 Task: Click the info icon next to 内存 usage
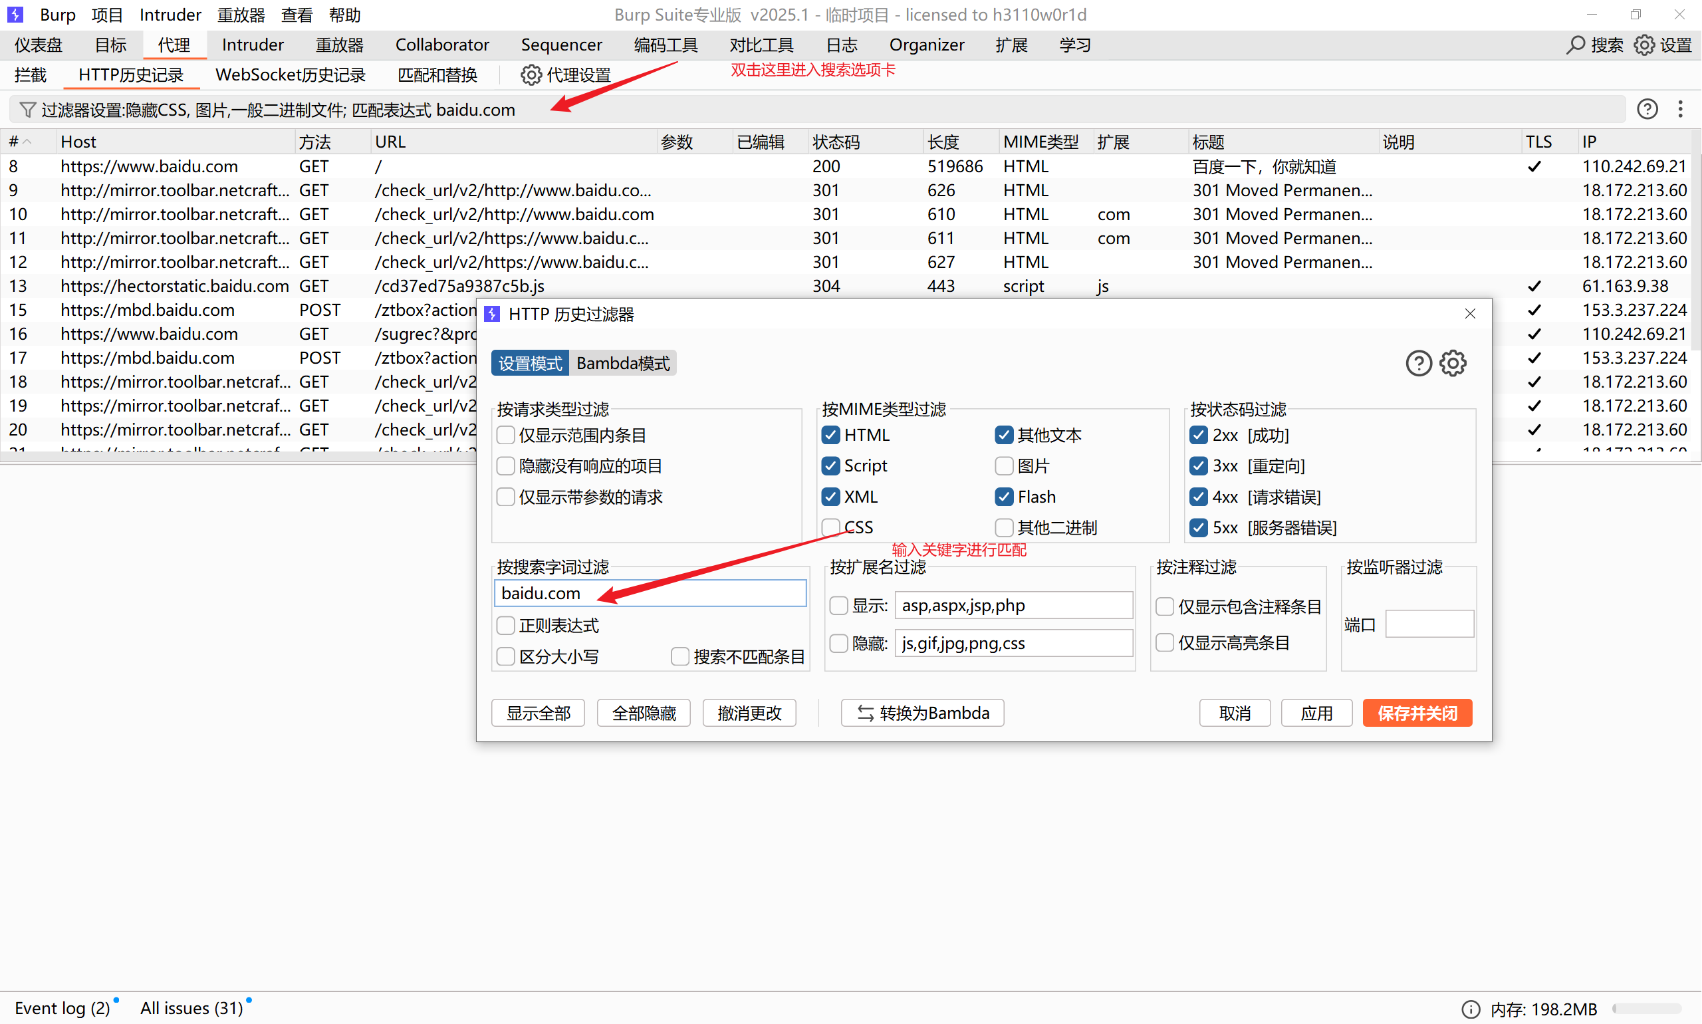pos(1471,1008)
